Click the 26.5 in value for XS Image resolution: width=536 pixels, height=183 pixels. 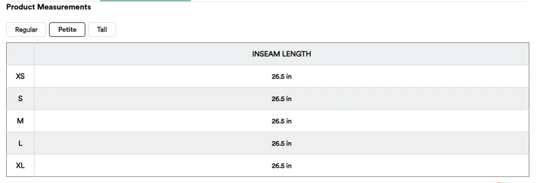coord(281,76)
